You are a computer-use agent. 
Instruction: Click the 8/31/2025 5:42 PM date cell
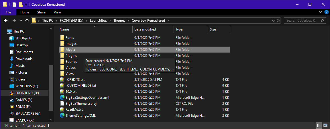[x=148, y=80]
